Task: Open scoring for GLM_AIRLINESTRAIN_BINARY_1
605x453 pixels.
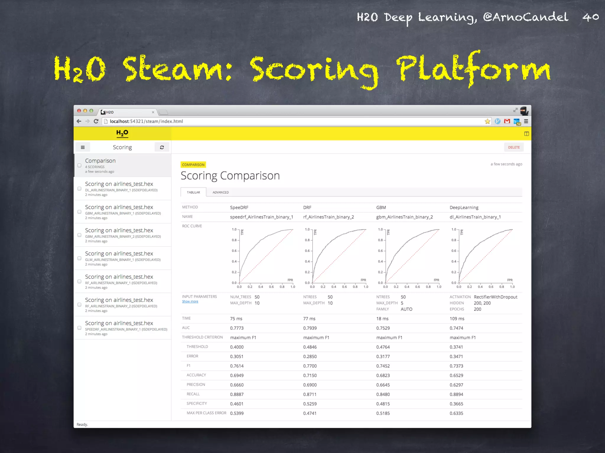Action: pyautogui.click(x=123, y=258)
